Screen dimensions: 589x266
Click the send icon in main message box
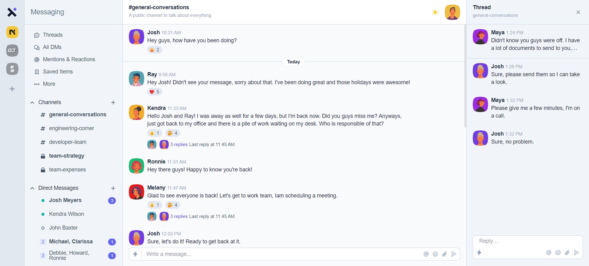(454, 254)
